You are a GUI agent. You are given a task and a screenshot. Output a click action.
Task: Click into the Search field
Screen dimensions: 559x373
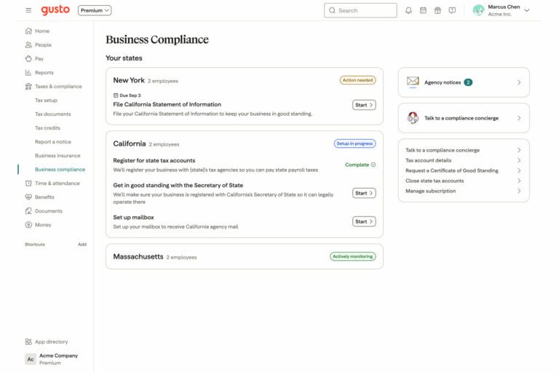(x=360, y=10)
